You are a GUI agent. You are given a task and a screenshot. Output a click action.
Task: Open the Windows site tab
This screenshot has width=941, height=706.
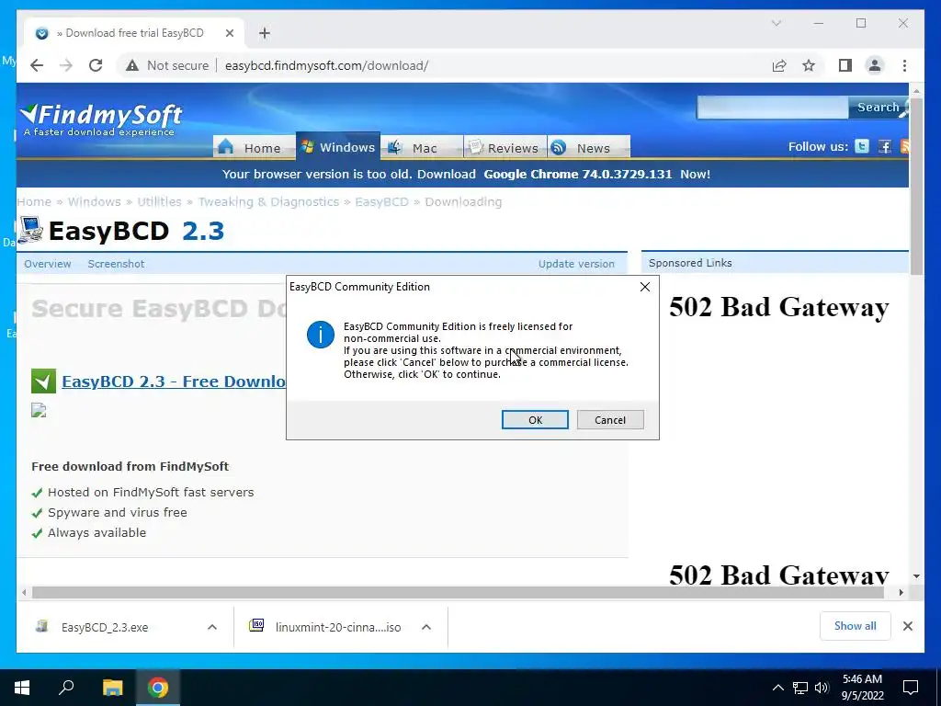pyautogui.click(x=338, y=146)
